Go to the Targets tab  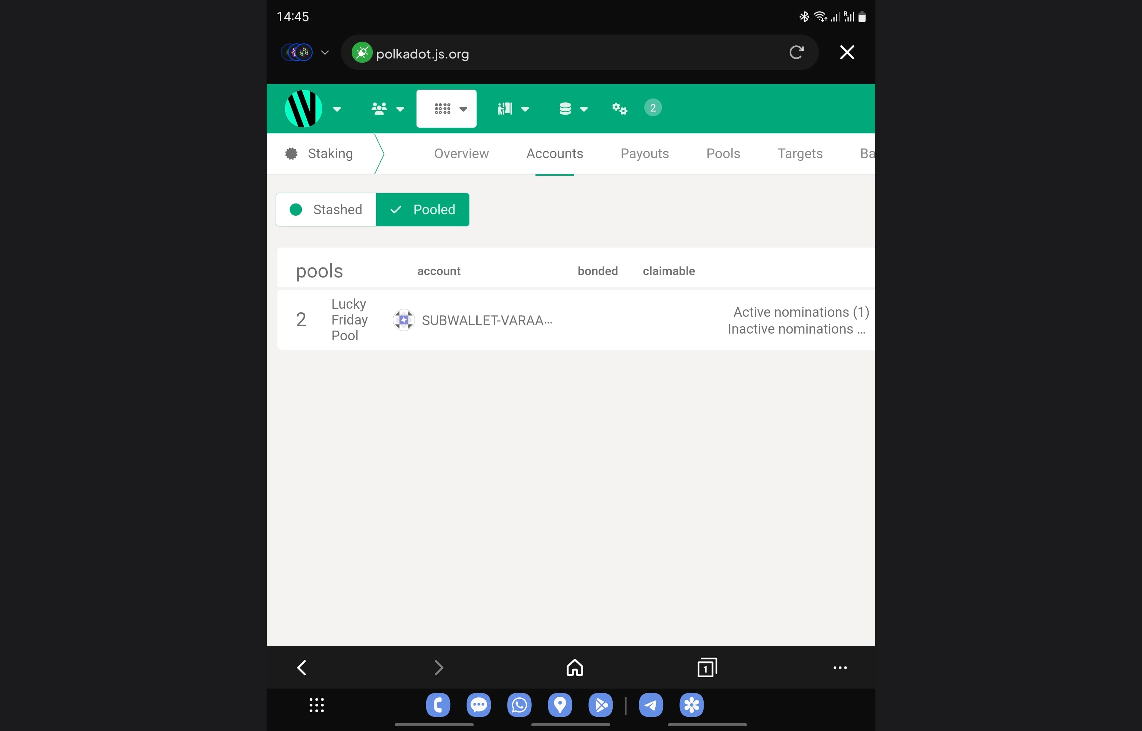coord(799,153)
